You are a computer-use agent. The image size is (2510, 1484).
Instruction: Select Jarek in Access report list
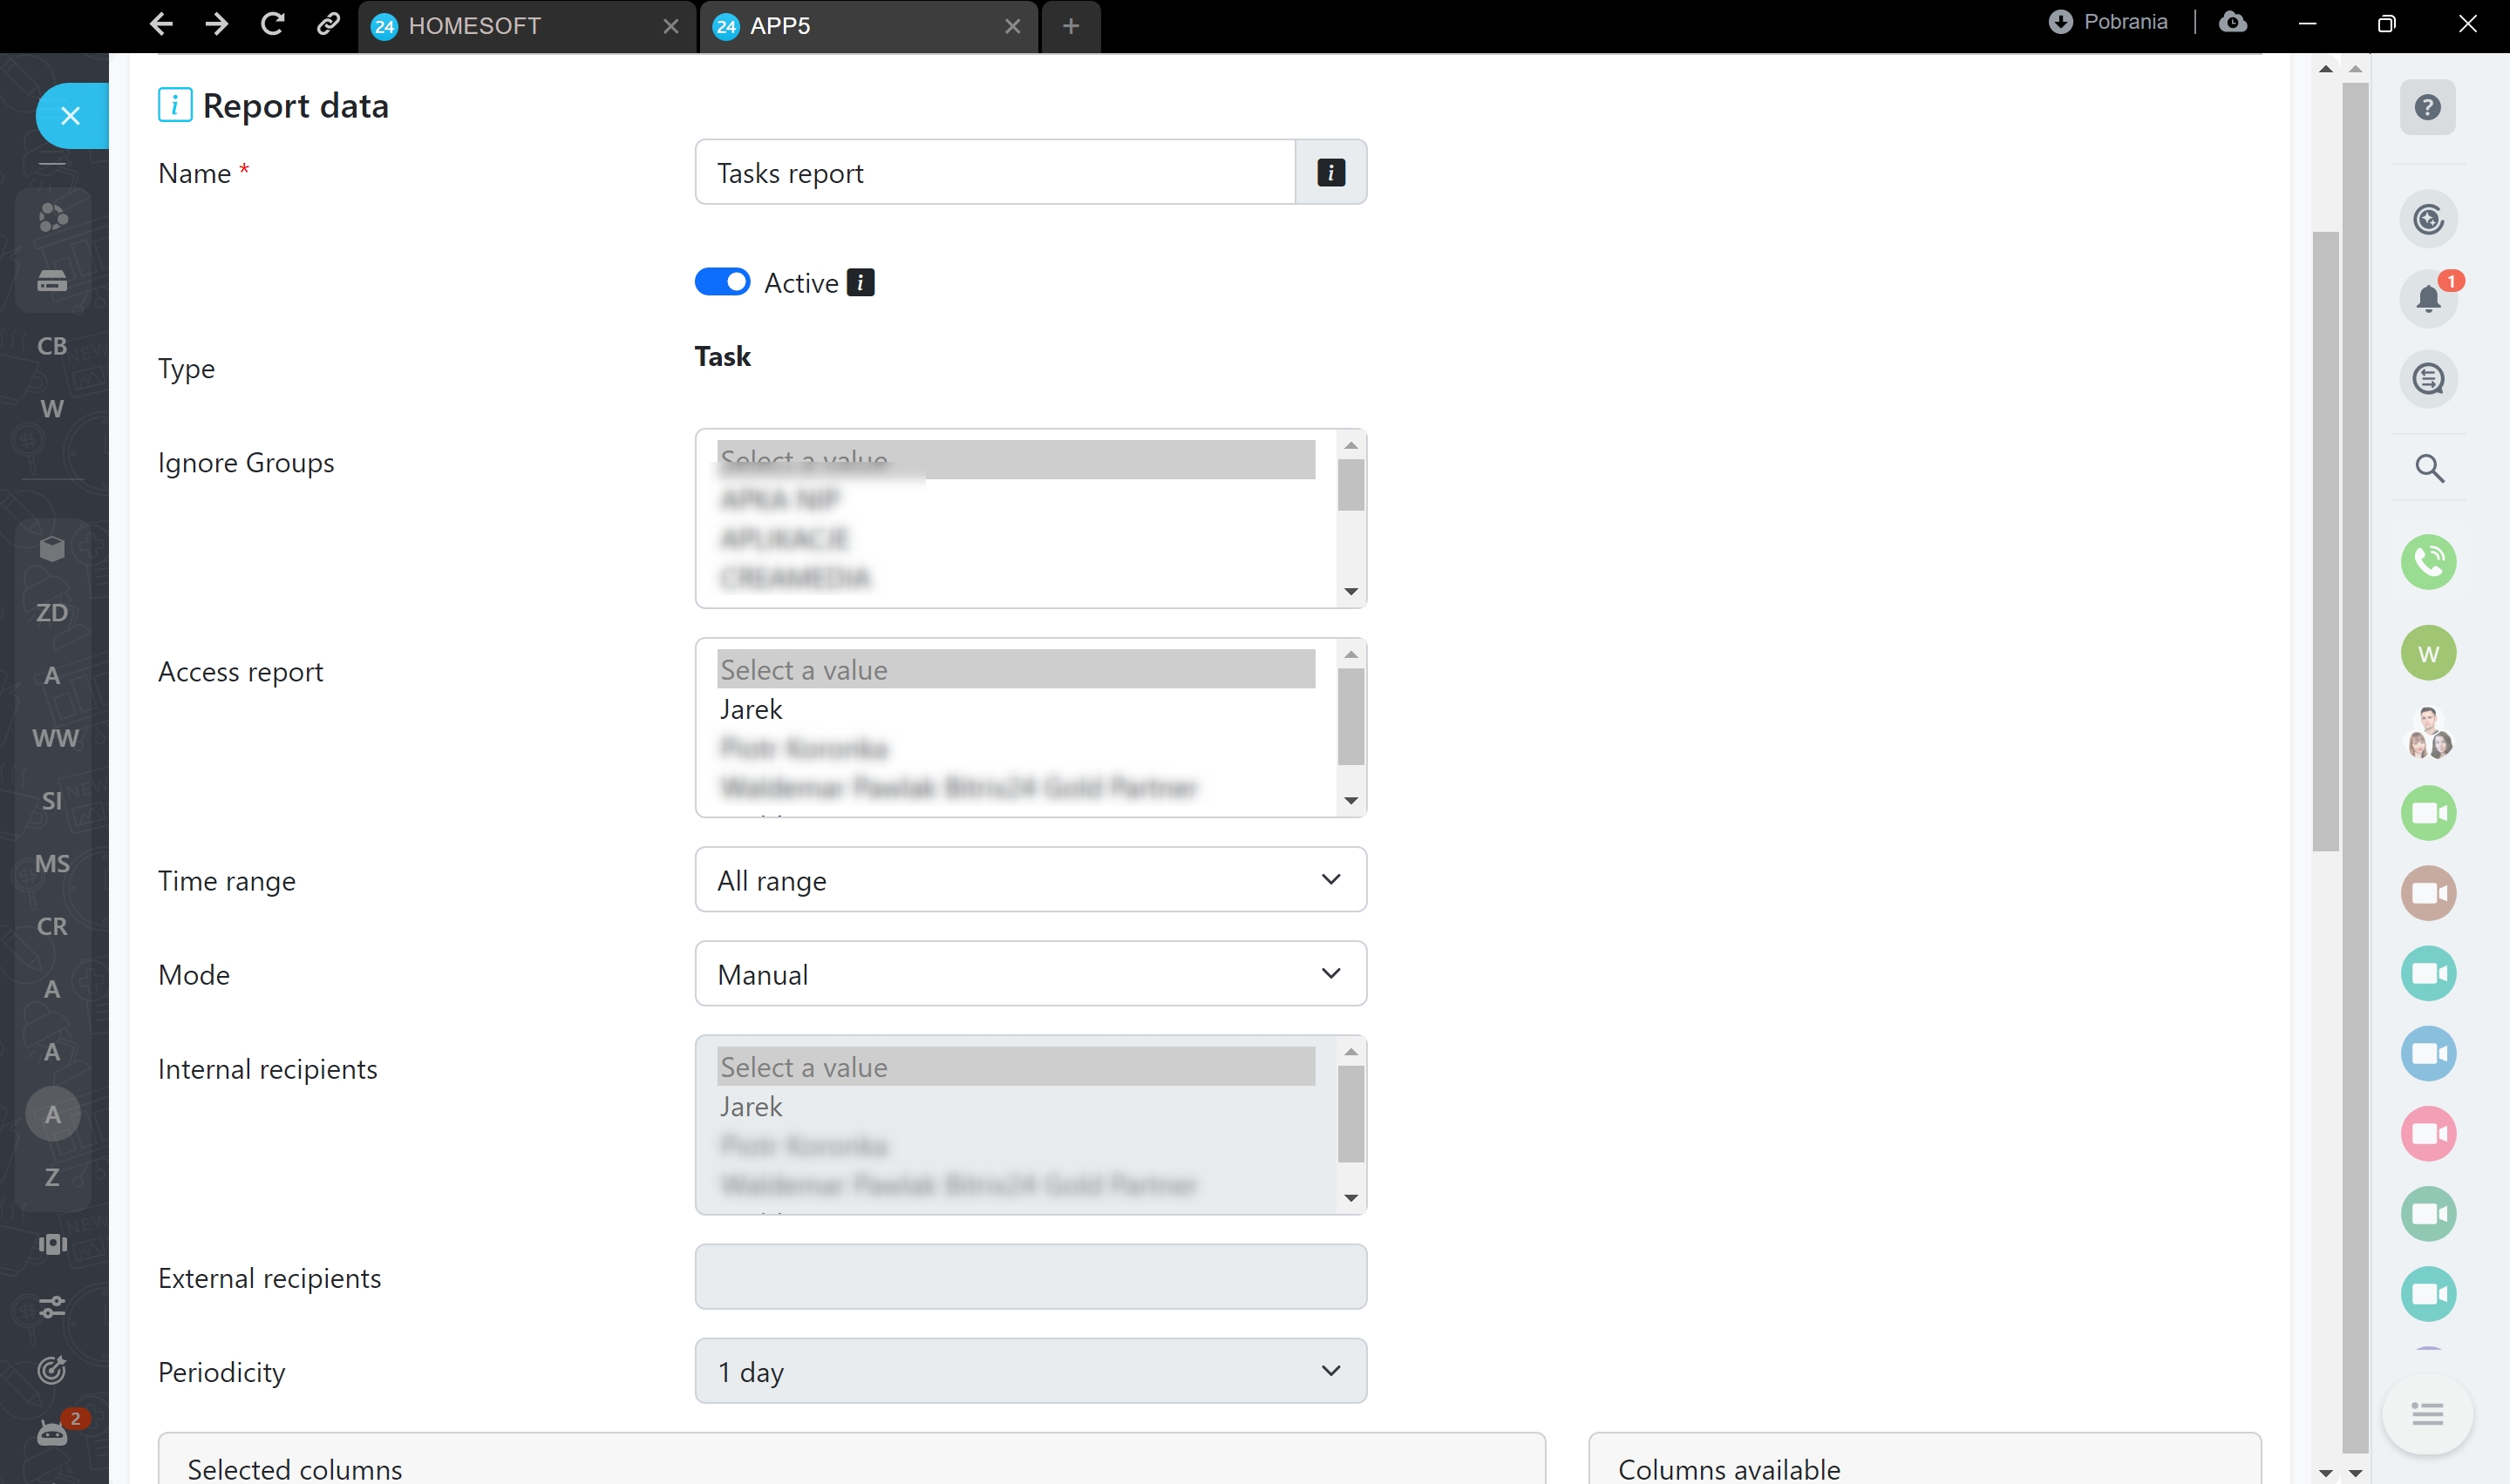752,709
